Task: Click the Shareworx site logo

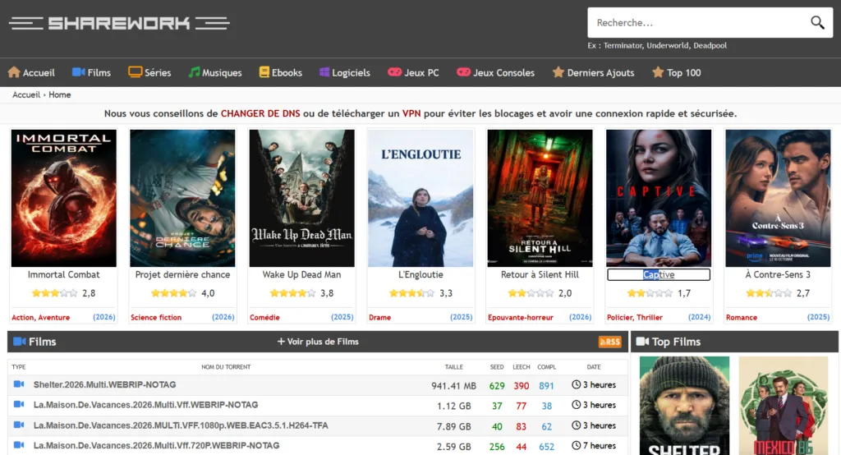Action: tap(119, 23)
